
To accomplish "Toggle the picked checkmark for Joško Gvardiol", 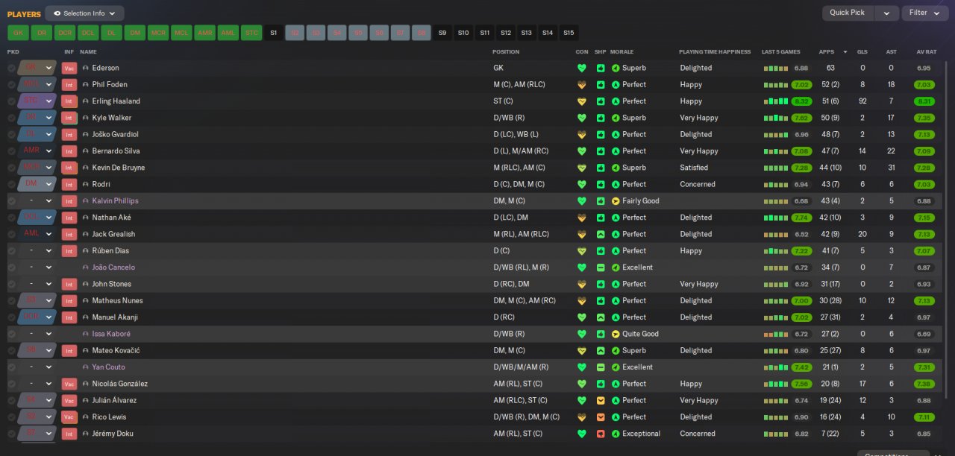I will (11, 134).
